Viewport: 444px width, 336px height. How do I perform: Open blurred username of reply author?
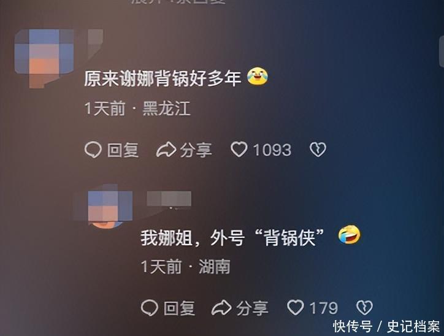click(169, 199)
